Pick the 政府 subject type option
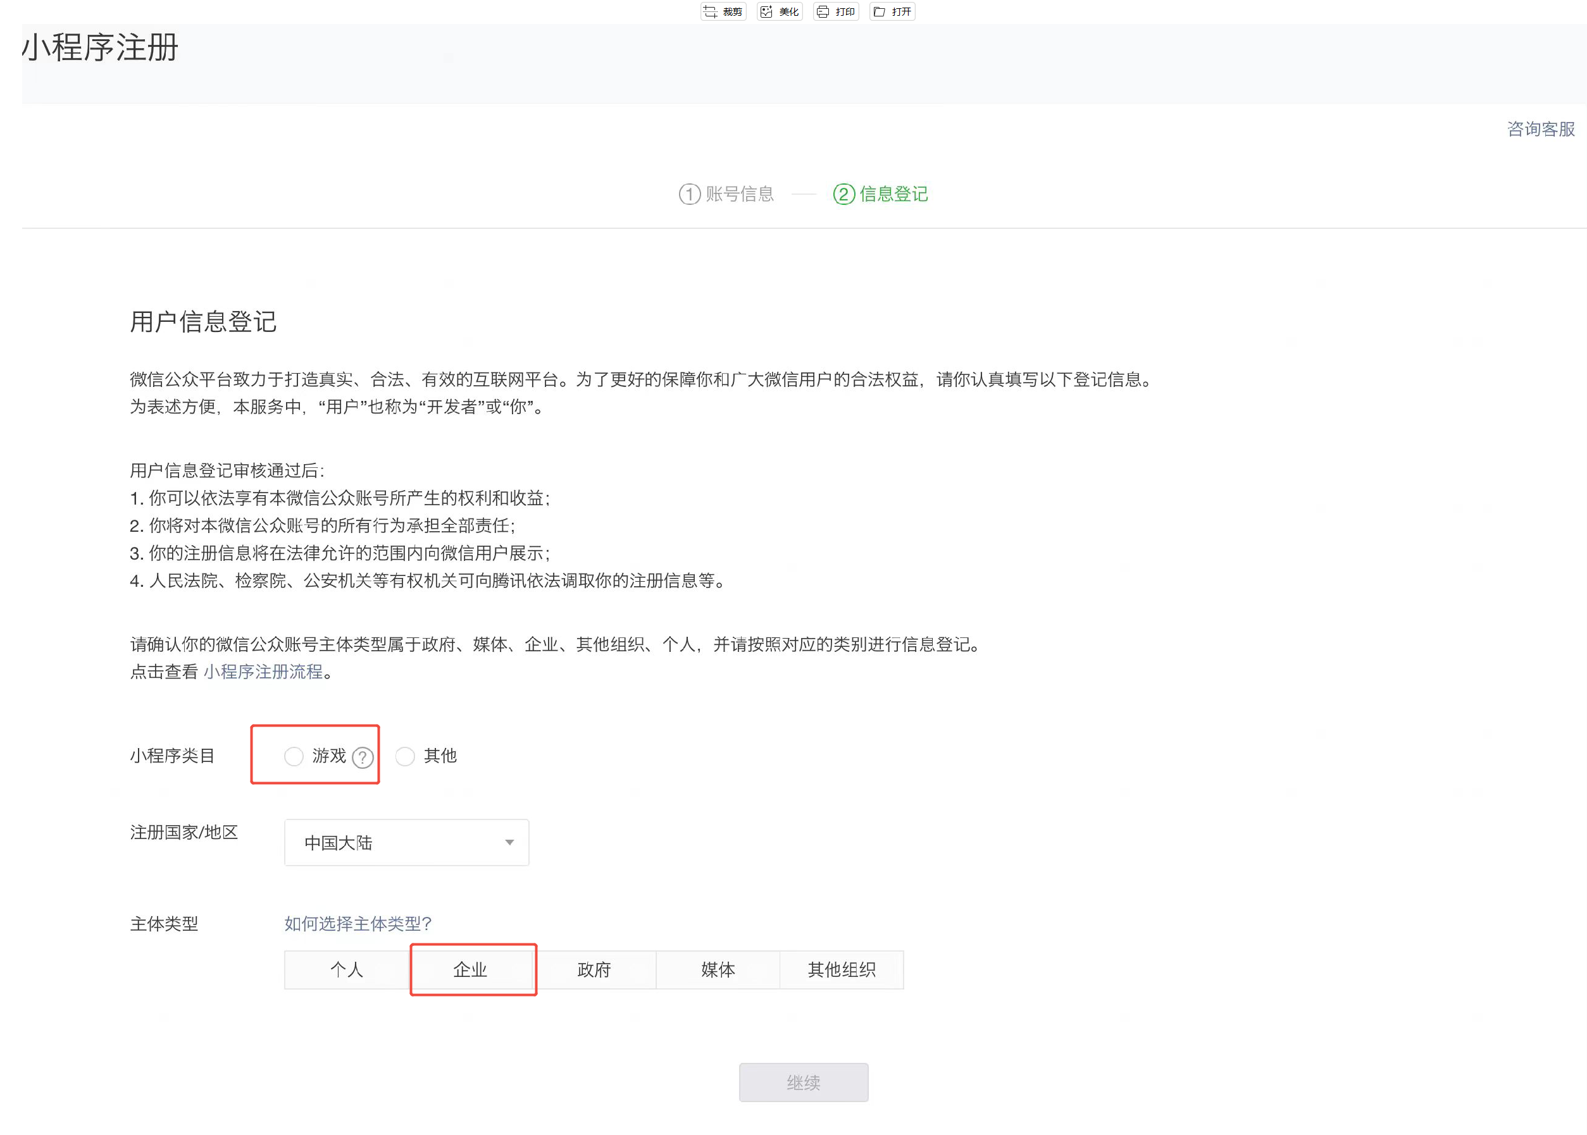The image size is (1587, 1135). (x=594, y=969)
